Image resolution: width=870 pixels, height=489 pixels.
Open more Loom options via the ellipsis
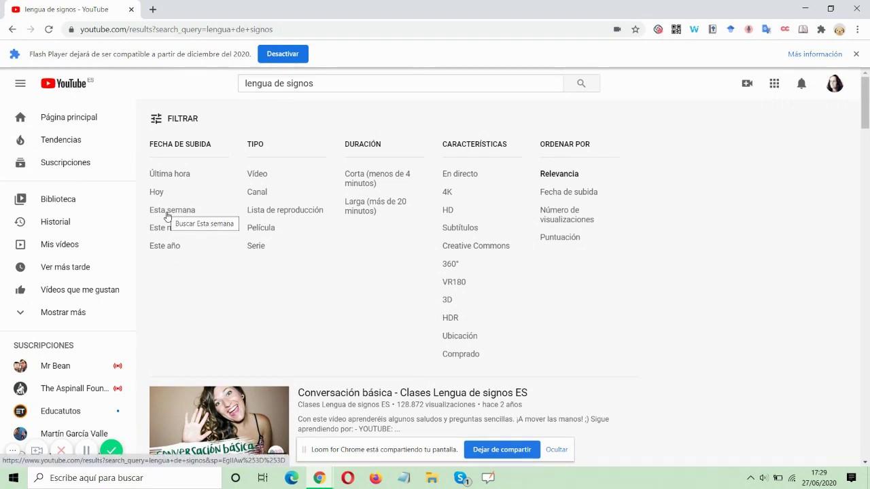[12, 450]
